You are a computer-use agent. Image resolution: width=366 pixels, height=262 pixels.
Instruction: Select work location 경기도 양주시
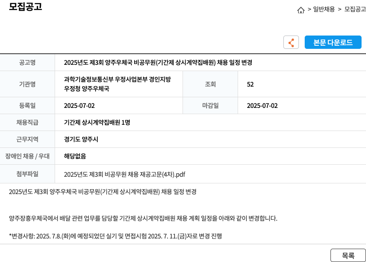click(81, 139)
